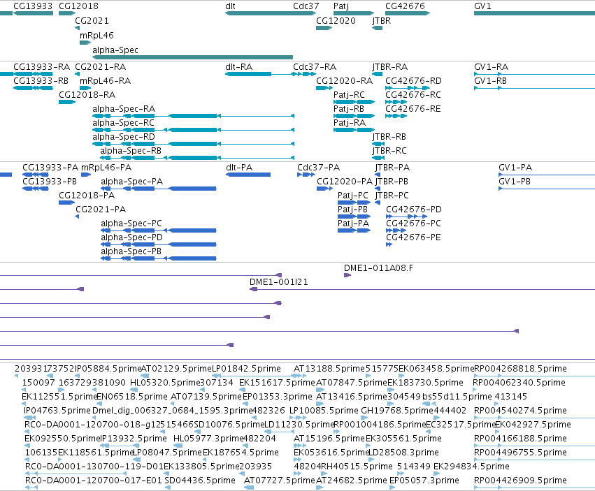Screen dimensions: 595x491
Task: Select transcript Patj-RC
Action: tap(354, 102)
